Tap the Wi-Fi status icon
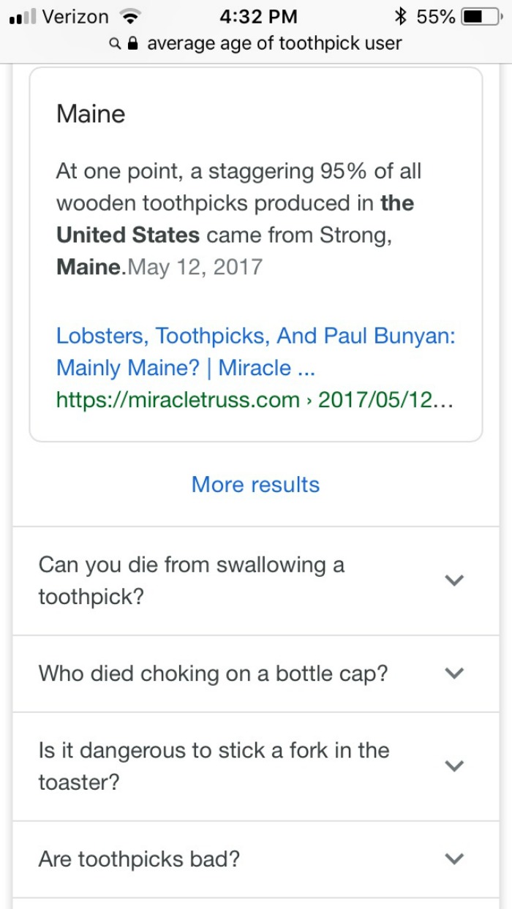This screenshot has width=512, height=909. point(132,17)
